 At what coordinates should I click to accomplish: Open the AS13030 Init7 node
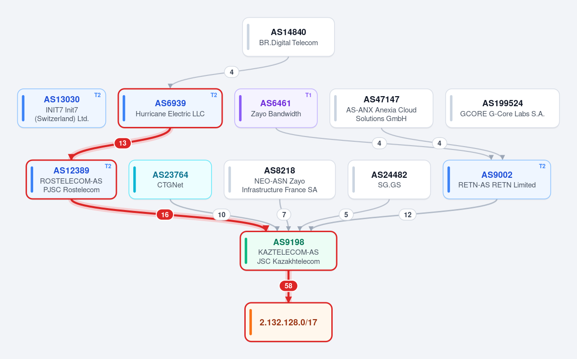(x=62, y=108)
